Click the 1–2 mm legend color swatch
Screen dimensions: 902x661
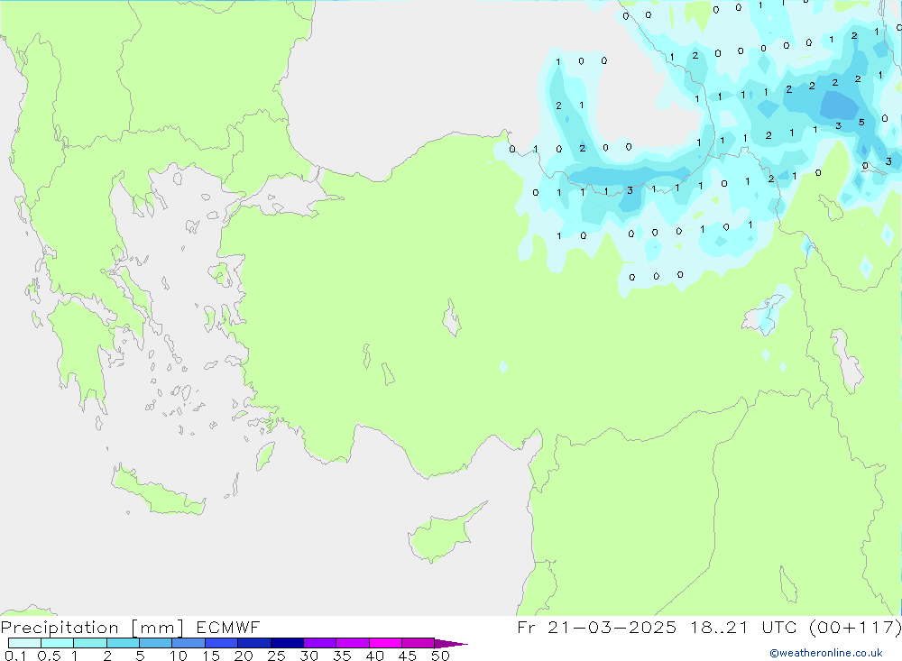pos(90,643)
